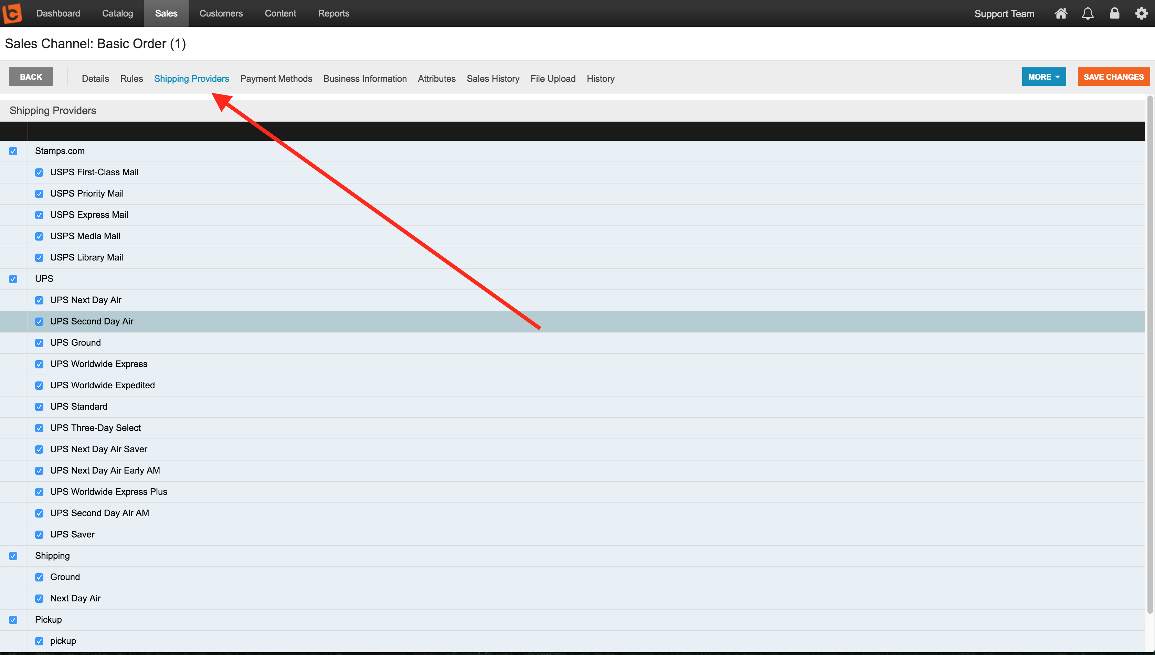Toggle USPS Library Mail checkbox
This screenshot has width=1155, height=655.
point(39,258)
